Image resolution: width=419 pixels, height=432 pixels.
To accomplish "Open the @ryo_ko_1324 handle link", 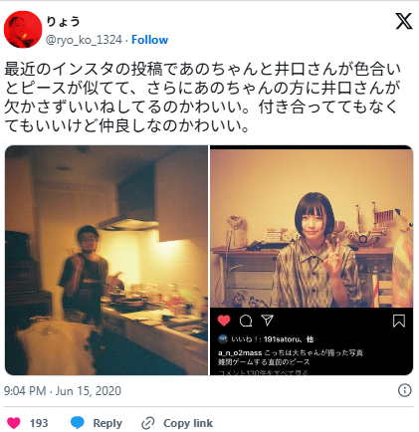I will (84, 40).
